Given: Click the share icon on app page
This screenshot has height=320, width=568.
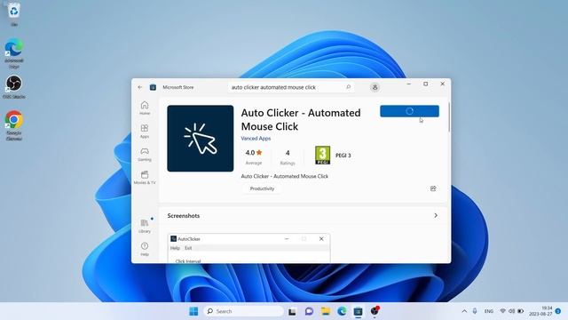Looking at the screenshot, I should [433, 188].
